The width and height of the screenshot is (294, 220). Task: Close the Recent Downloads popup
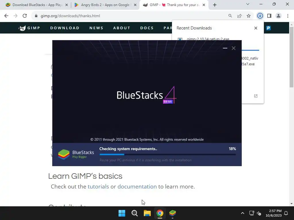[x=256, y=28]
